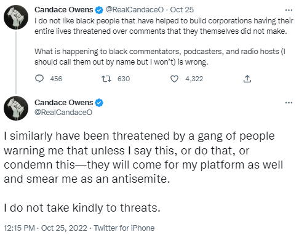Open the share upload arrow icon
Screen dimensions: 299x235
tap(247, 79)
